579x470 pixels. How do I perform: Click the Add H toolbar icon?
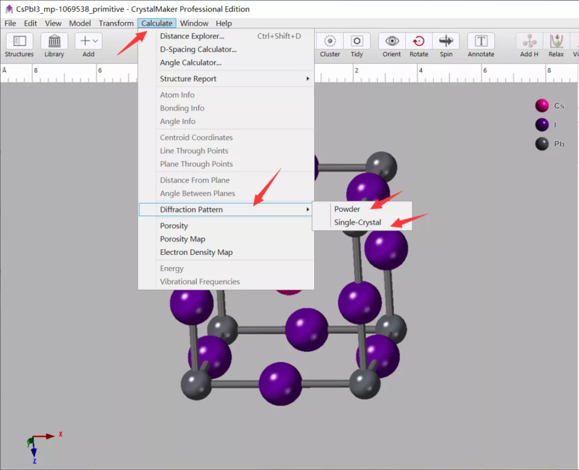pos(529,41)
